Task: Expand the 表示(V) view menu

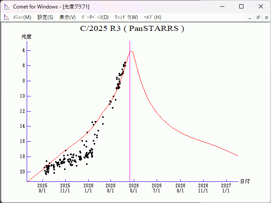Action: [67, 17]
